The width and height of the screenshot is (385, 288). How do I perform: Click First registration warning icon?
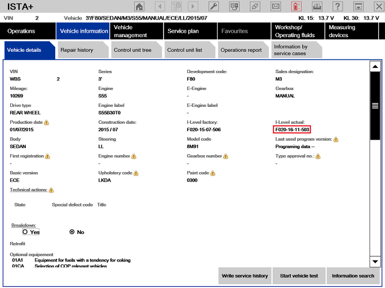coord(47,156)
